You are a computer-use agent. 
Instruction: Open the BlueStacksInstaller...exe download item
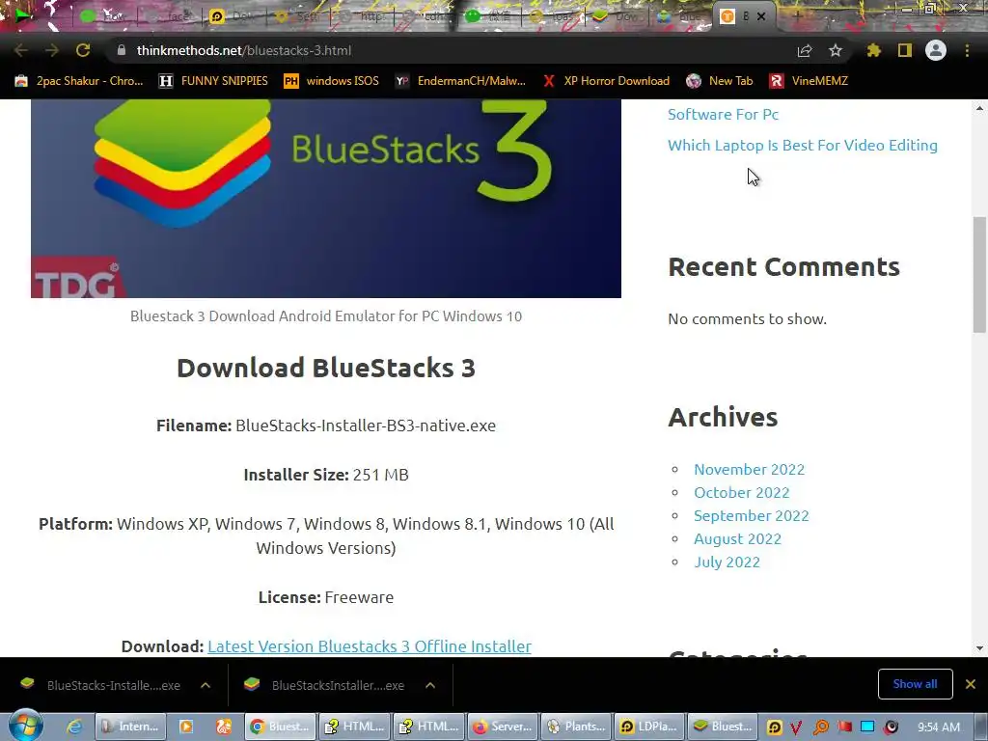[x=325, y=685]
